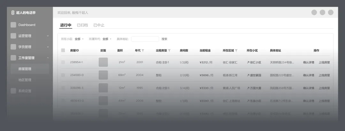Expand the 学员管理 menu chevron
The width and height of the screenshot is (345, 131).
[48, 47]
